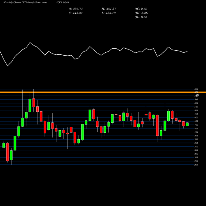Click the orange horizontal resistance line
Screen dimensions: 206x206
[x=103, y=92]
